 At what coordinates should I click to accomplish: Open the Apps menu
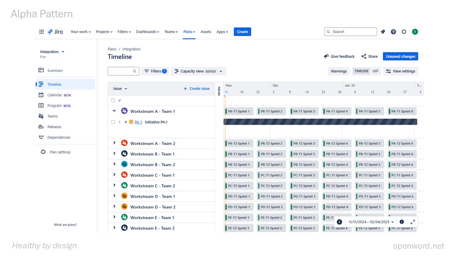[222, 32]
